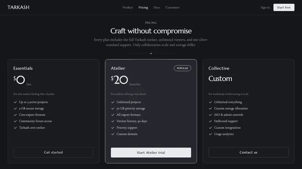This screenshot has height=169, width=302.
Task: Click 'SSO & admin controls' text
Action: pos(229,115)
